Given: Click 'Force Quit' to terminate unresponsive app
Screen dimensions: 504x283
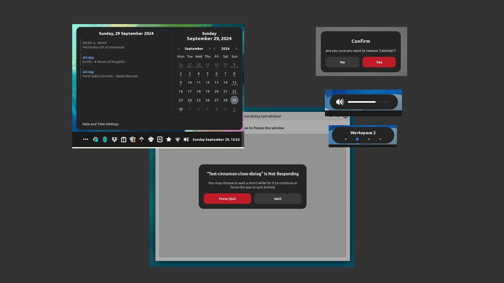Looking at the screenshot, I should tap(227, 198).
